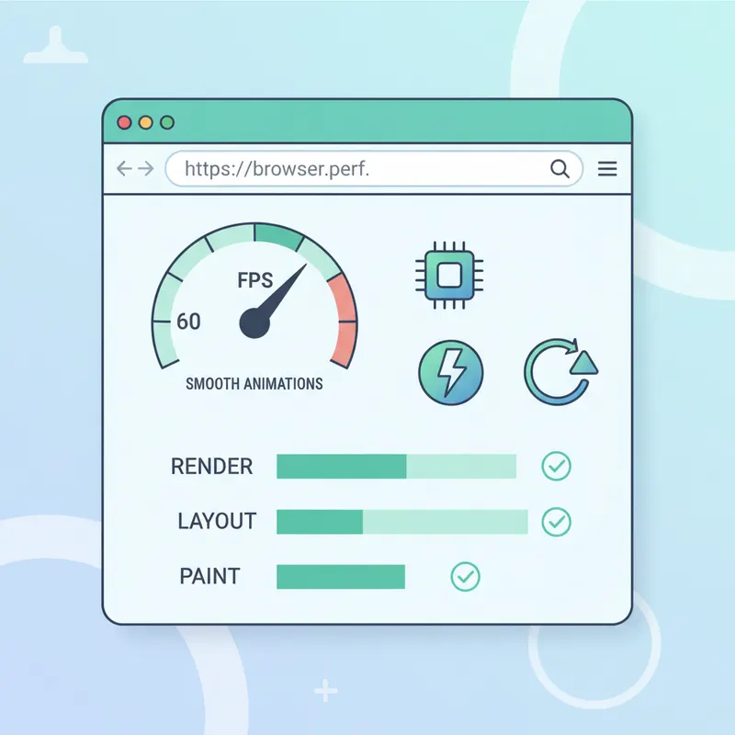Click the 60 FPS reading on the gauge
Screen dimensions: 735x735
point(189,322)
